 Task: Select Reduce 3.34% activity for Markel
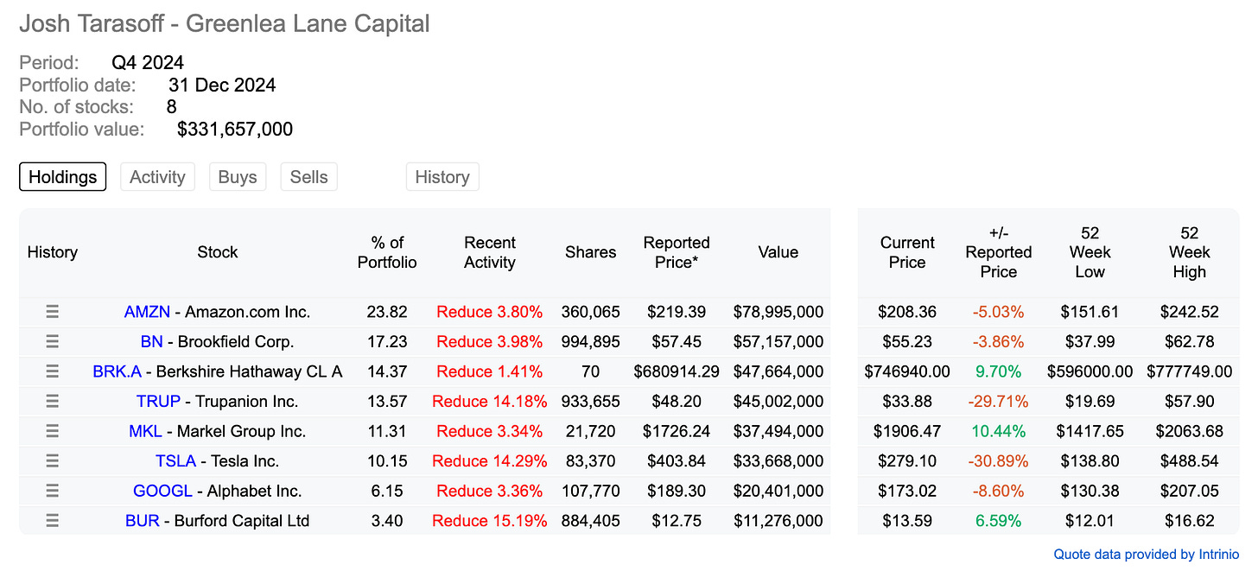click(x=490, y=431)
